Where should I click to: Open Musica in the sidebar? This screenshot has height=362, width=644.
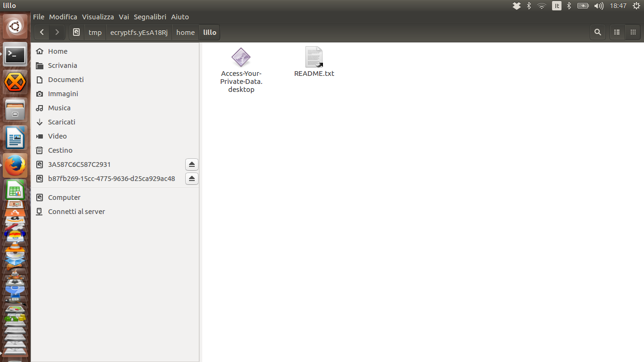pyautogui.click(x=115, y=108)
